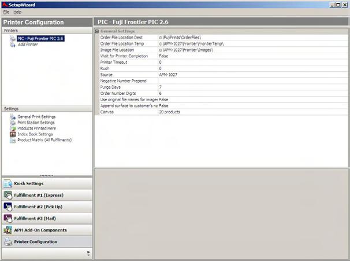
Task: Click the General Print Settings icon
Action: click(13, 117)
